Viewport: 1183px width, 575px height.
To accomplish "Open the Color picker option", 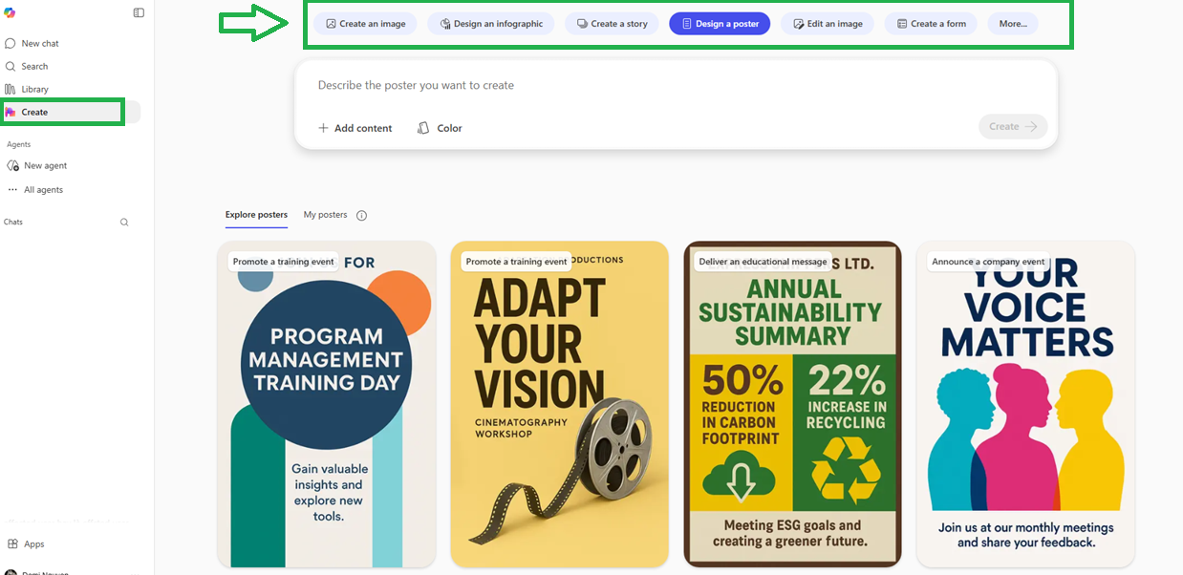I will pyautogui.click(x=440, y=128).
